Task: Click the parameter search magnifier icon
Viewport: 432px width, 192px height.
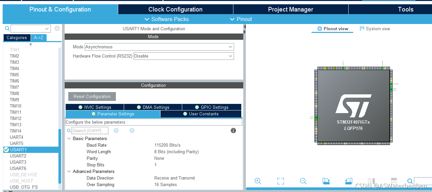Action: pos(69,131)
